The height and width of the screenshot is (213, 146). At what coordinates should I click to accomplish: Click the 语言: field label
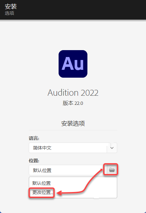pyautogui.click(x=34, y=138)
